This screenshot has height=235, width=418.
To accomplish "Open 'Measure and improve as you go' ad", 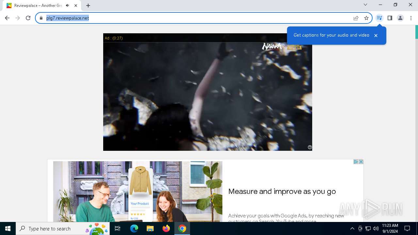I will [x=282, y=192].
